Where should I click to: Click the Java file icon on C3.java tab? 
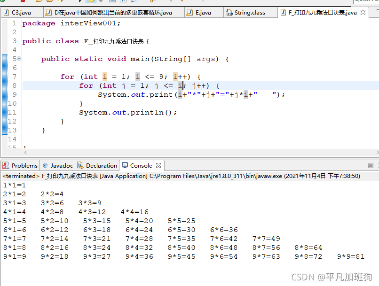[x=7, y=12]
